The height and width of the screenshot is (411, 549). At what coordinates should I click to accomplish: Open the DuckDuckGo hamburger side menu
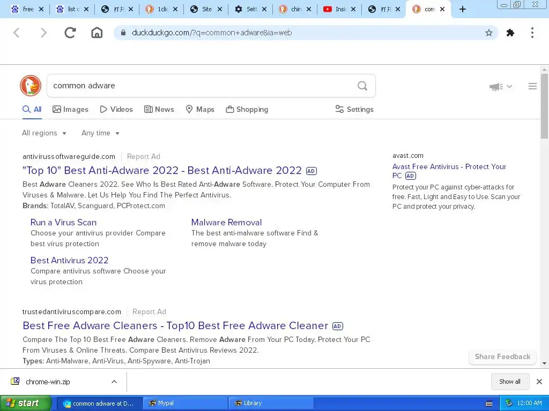pyautogui.click(x=532, y=86)
